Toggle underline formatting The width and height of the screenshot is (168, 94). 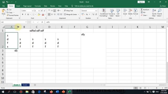(x=28, y=14)
